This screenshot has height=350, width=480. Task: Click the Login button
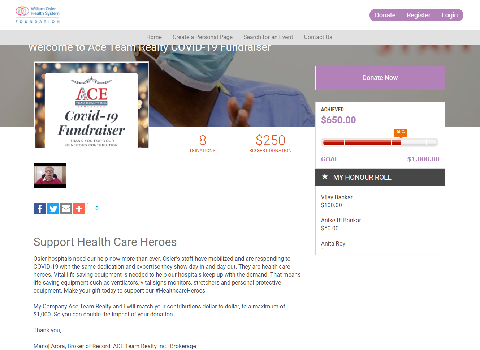pyautogui.click(x=450, y=15)
